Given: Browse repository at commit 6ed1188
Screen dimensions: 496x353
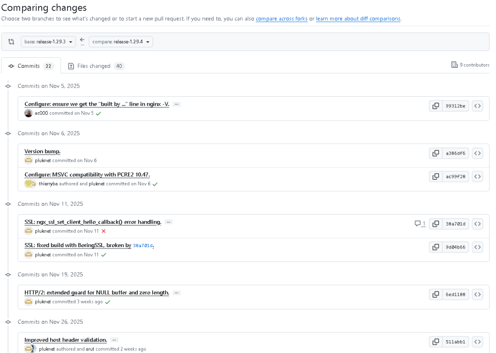Looking at the screenshot, I should (x=477, y=295).
